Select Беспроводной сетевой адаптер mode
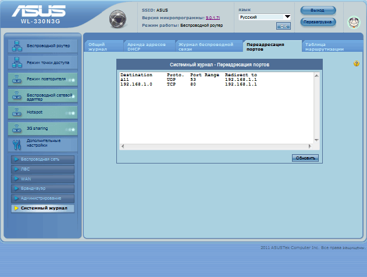The image size is (367, 277). [x=44, y=95]
